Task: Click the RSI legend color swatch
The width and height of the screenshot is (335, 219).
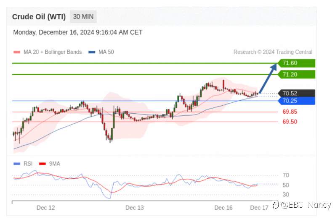Action: (17, 164)
